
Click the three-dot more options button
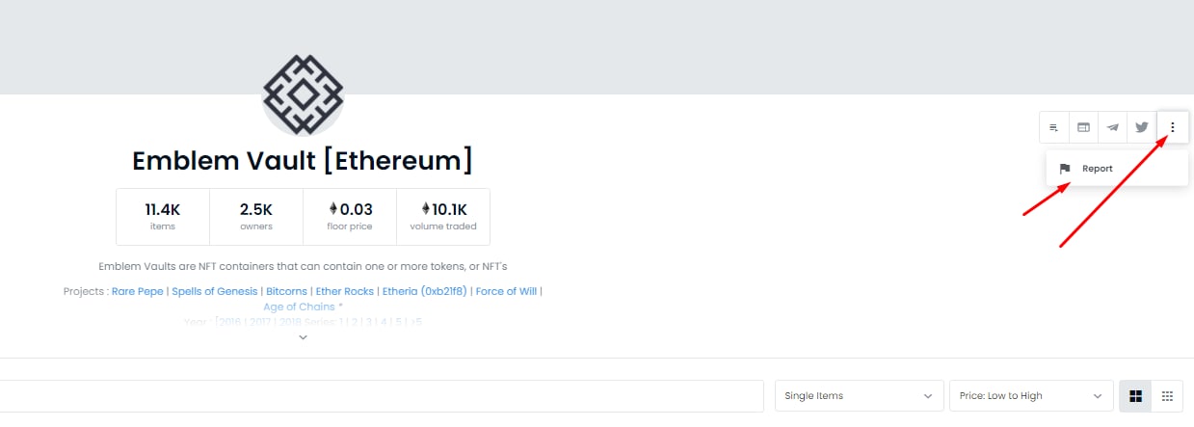click(x=1173, y=127)
